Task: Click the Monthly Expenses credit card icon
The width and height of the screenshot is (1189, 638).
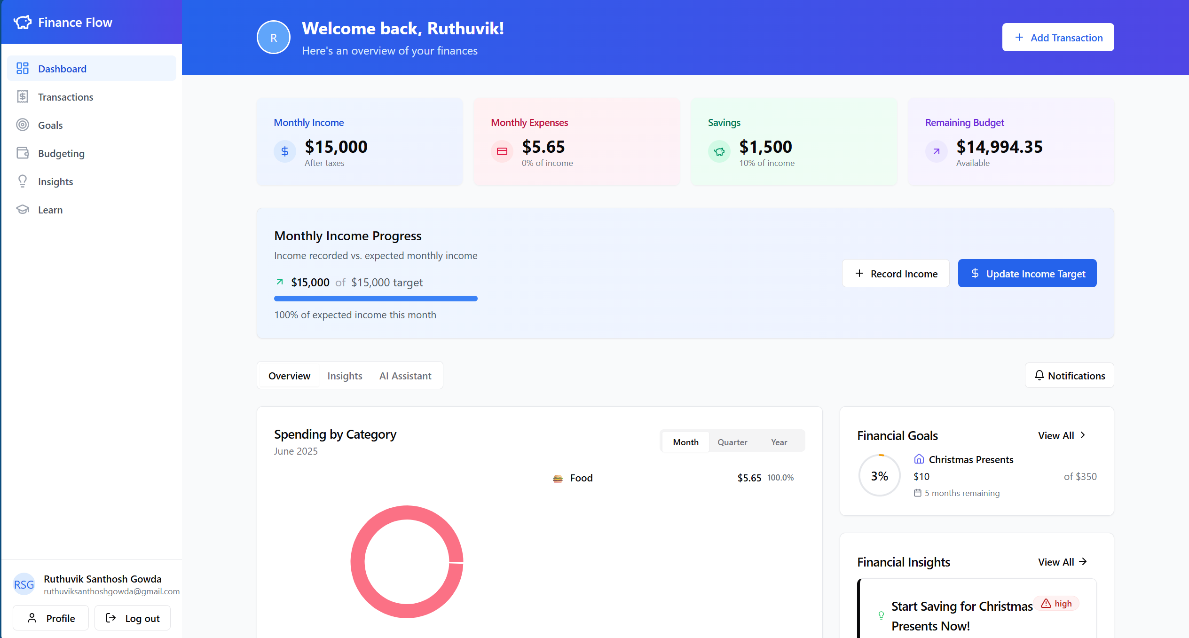Action: [x=502, y=151]
